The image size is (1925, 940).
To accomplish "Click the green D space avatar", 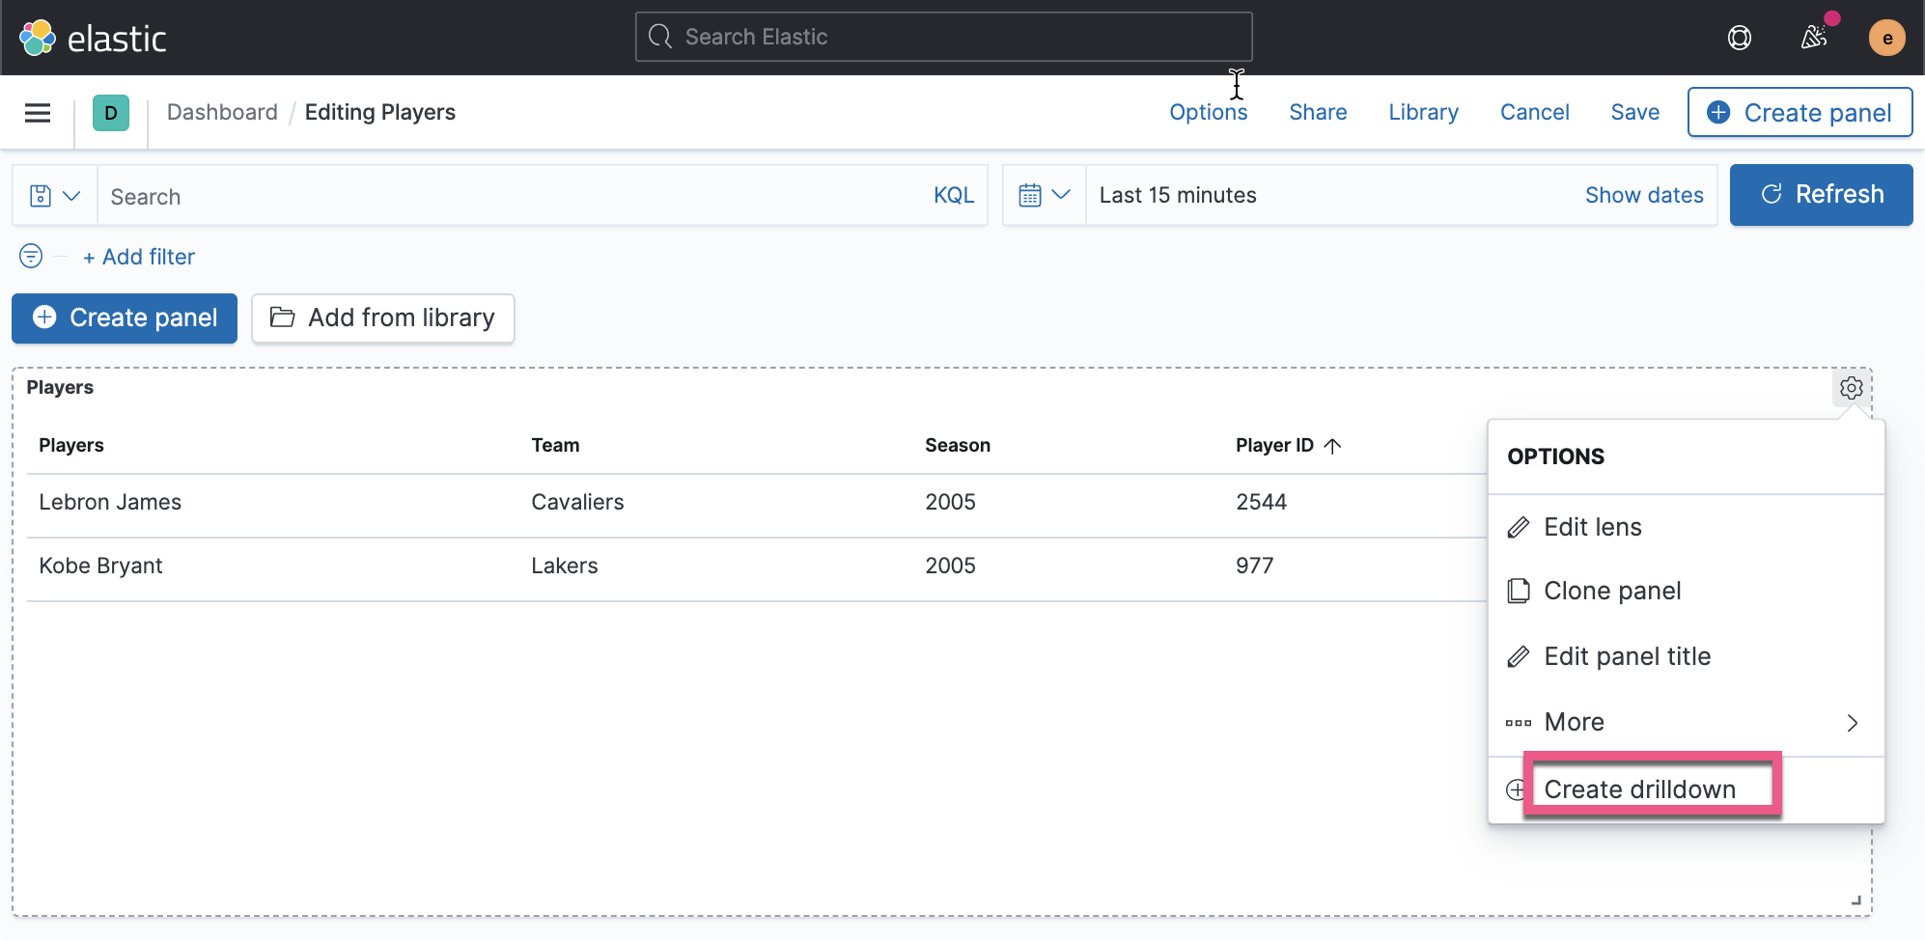I will (x=111, y=113).
